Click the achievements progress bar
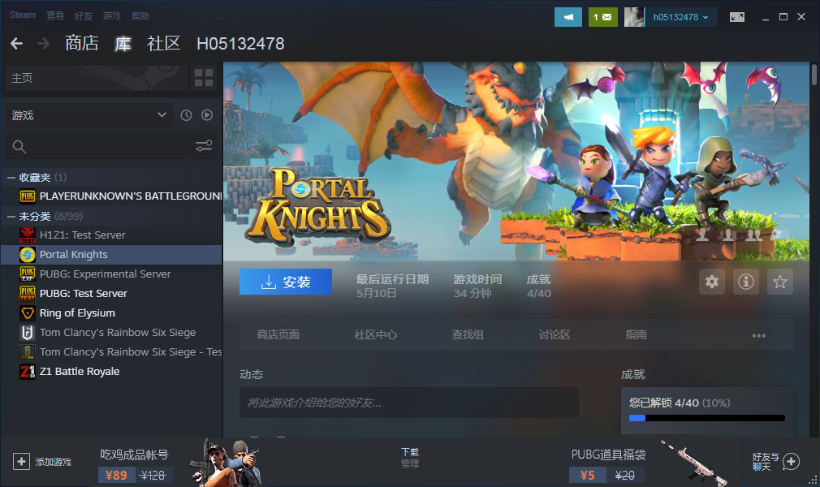The height and width of the screenshot is (487, 820). point(707,418)
